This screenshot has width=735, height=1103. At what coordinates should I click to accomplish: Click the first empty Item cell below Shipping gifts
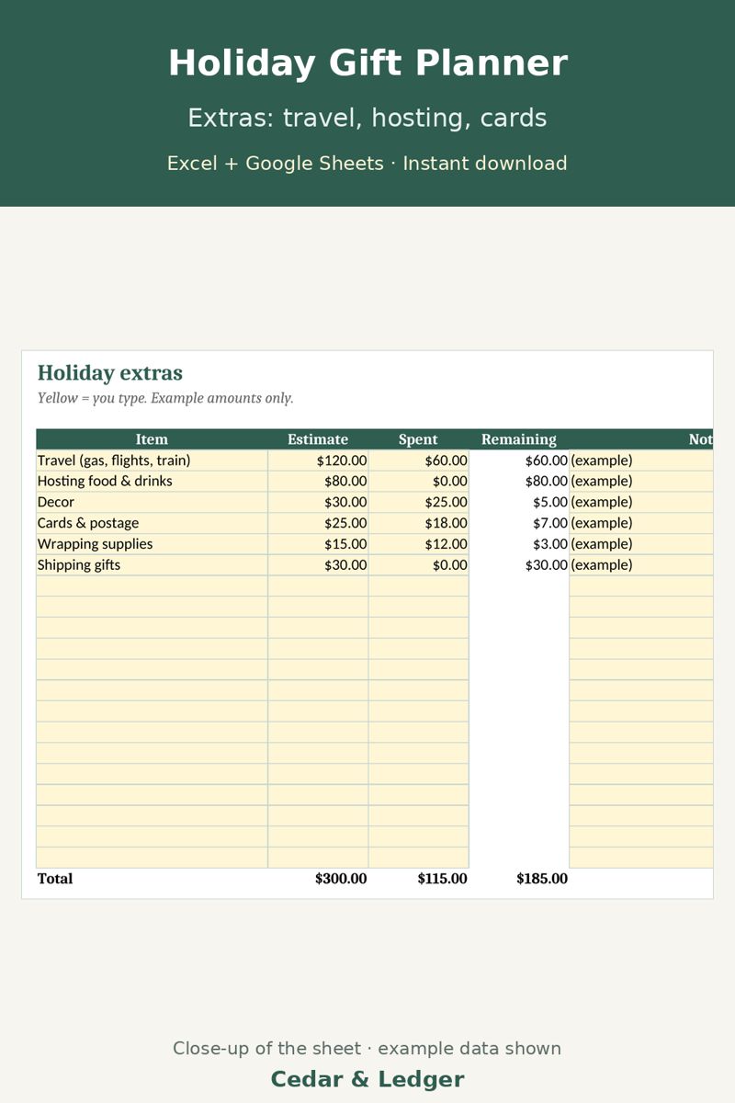pyautogui.click(x=153, y=586)
